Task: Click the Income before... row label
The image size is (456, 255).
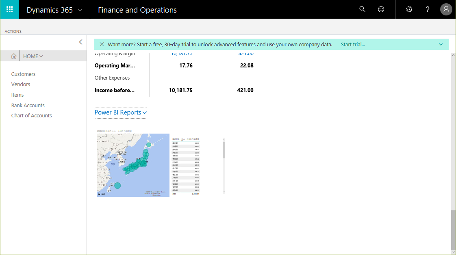Action: coord(115,90)
